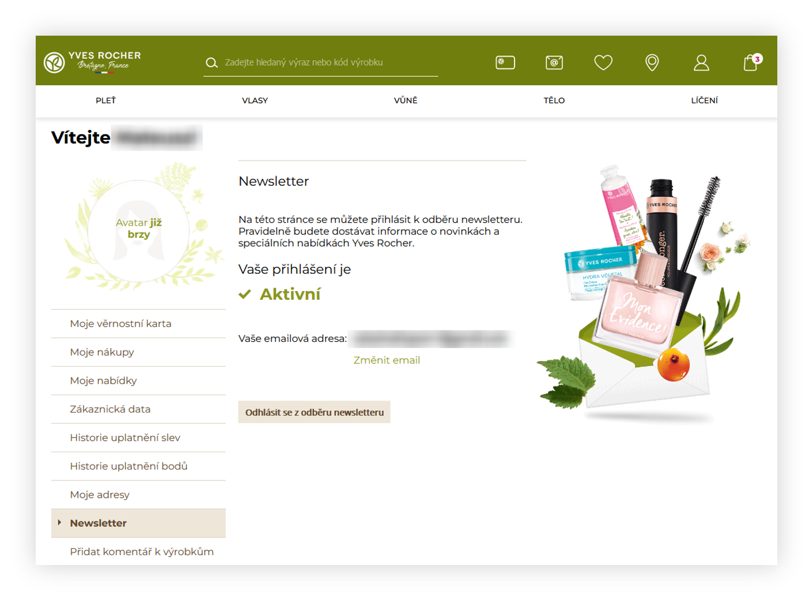Open the user account icon

click(x=701, y=62)
